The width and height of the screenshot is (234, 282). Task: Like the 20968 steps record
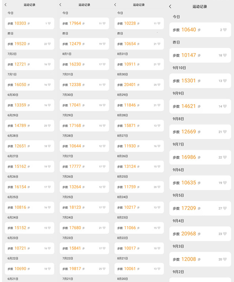[x=225, y=234]
